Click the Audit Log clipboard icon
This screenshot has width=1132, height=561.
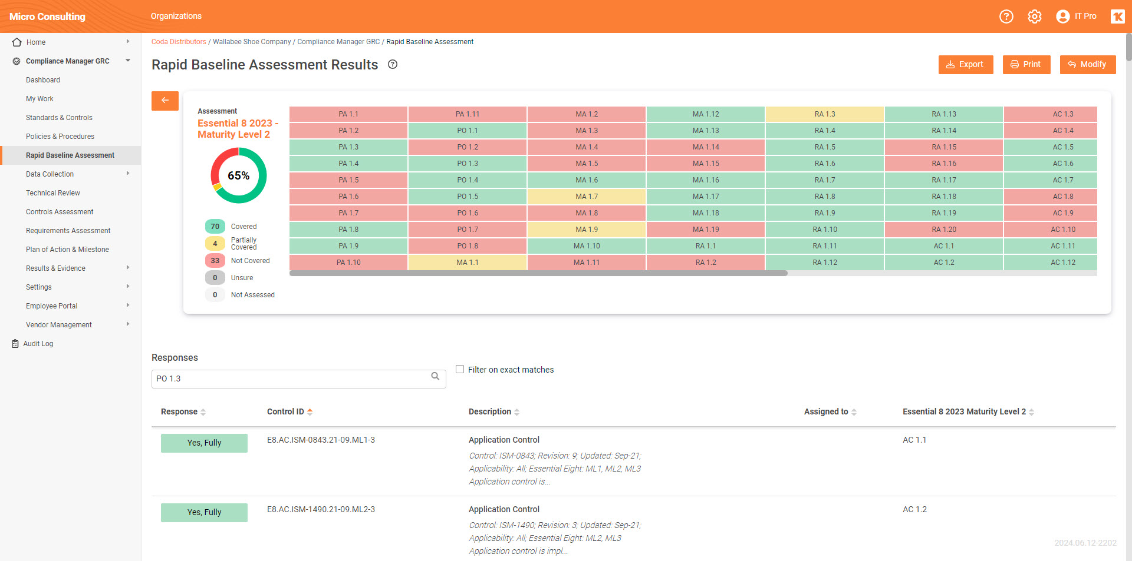click(15, 344)
